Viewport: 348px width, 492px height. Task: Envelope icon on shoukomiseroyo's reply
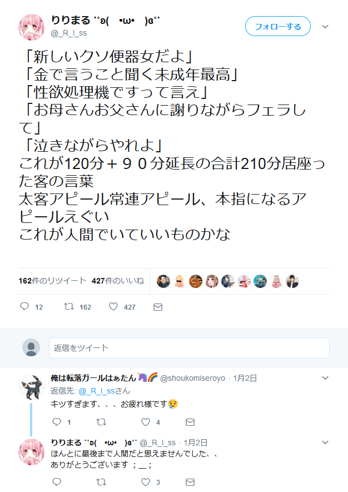coord(190,423)
